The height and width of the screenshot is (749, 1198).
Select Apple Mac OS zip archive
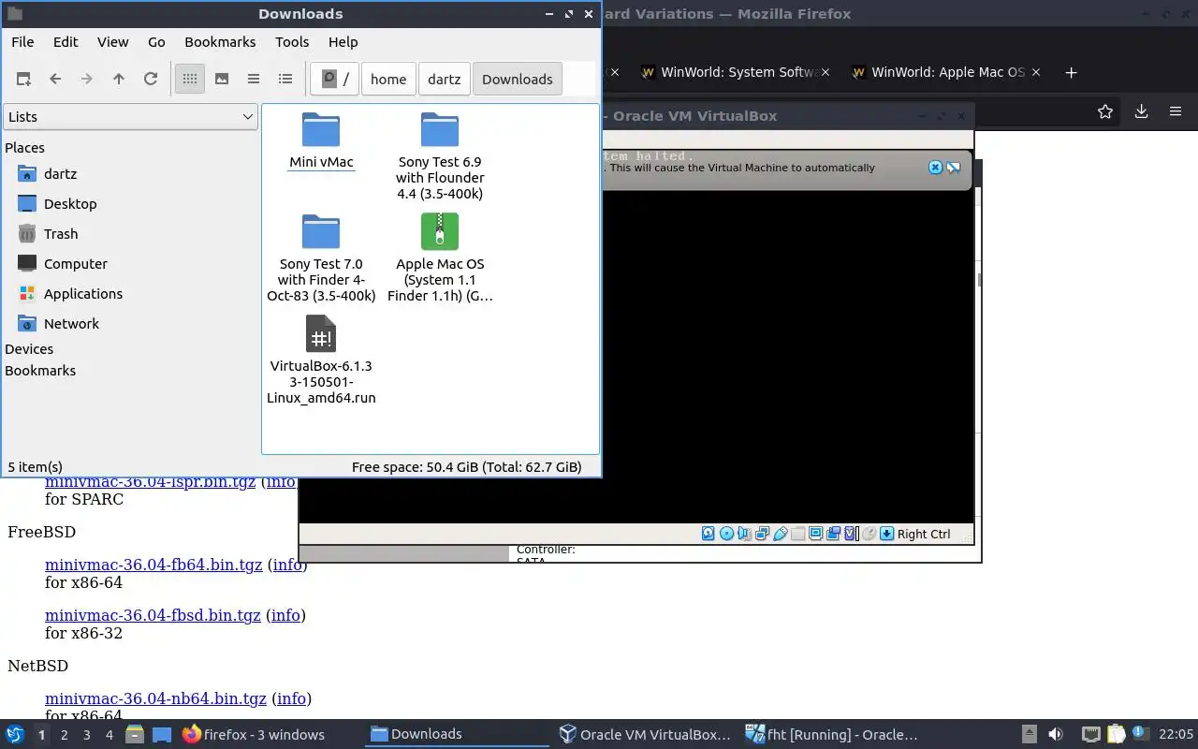coord(440,258)
